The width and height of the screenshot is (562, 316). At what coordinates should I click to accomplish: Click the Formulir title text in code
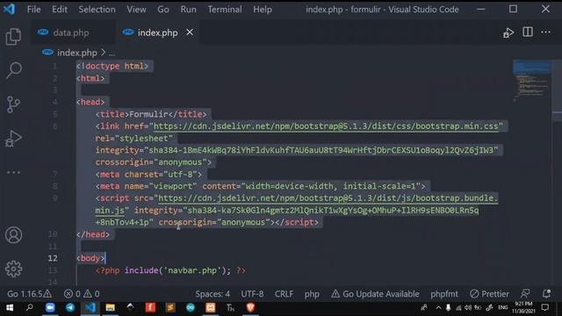tap(148, 114)
